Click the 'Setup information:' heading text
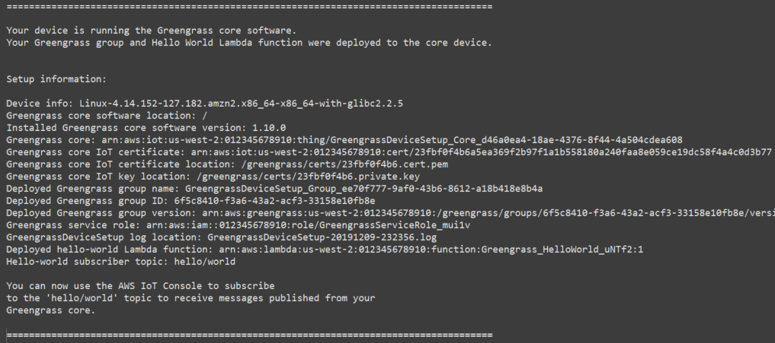Viewport: 775px width, 343px height. [56, 79]
